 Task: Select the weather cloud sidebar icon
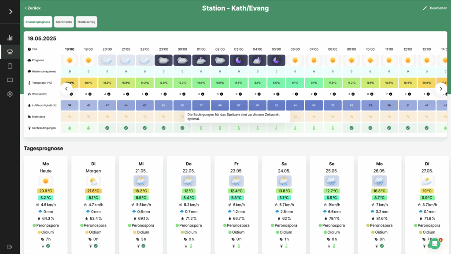coord(10,52)
